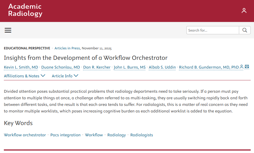The height and width of the screenshot is (153, 254).
Task: Open author Duane Schonlau, MD
Action: click(60, 67)
